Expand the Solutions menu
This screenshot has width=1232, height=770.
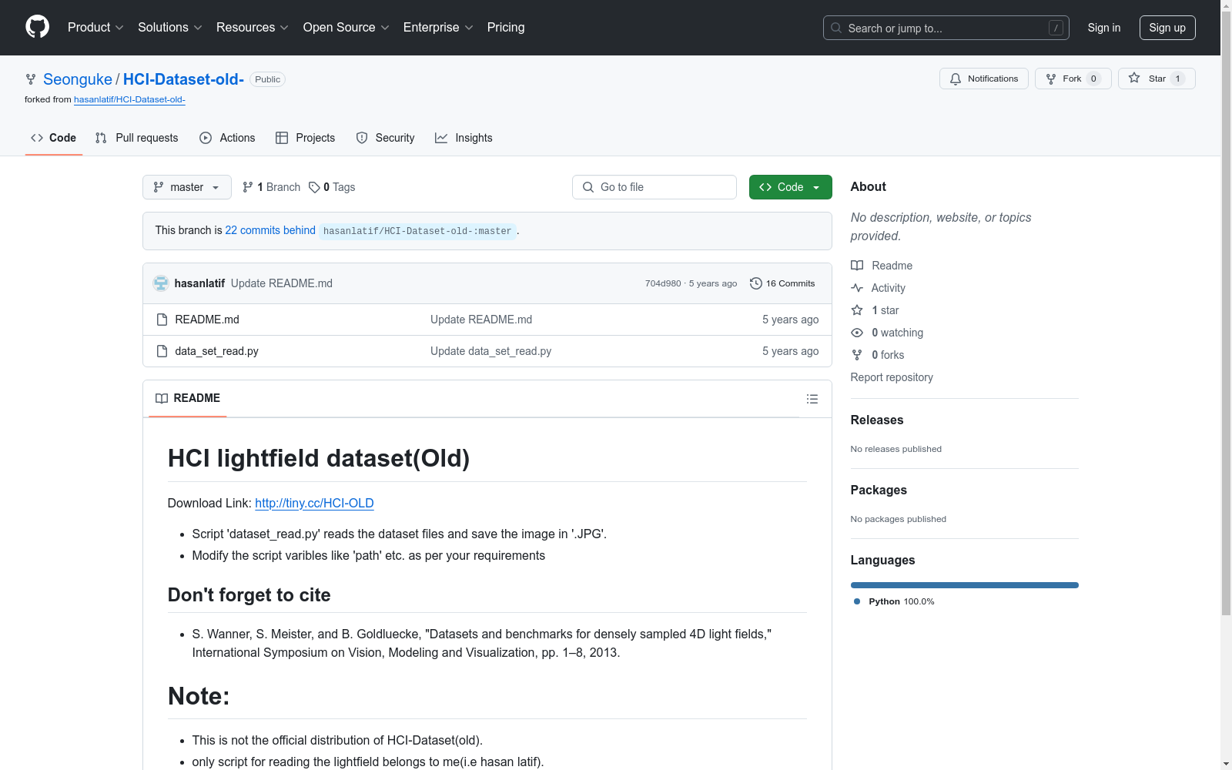tap(170, 28)
